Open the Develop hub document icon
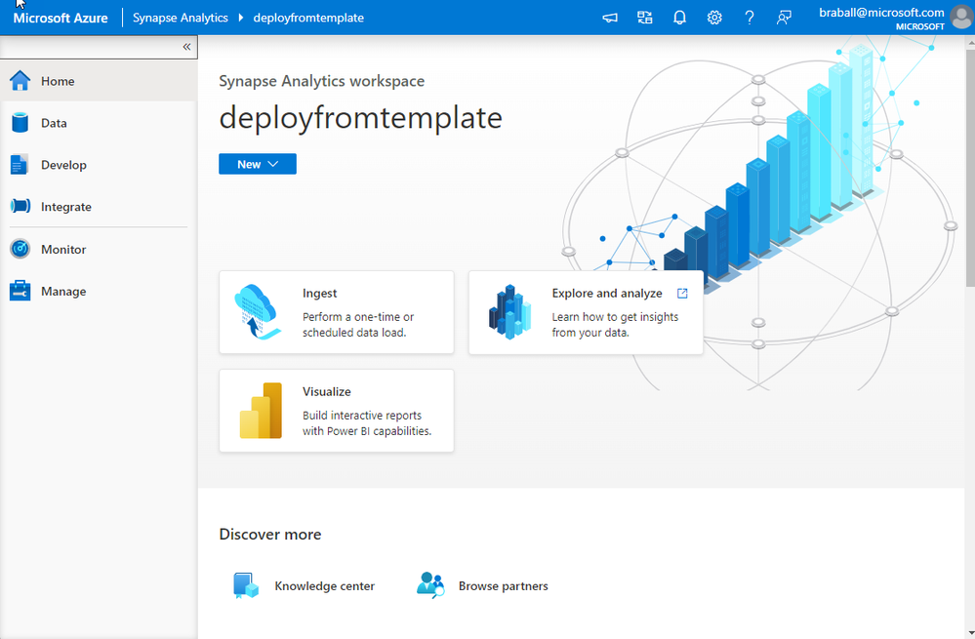975x639 pixels. click(x=20, y=165)
